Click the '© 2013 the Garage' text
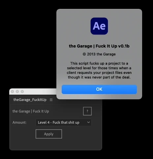The height and width of the screenshot is (159, 153). tap(99, 54)
